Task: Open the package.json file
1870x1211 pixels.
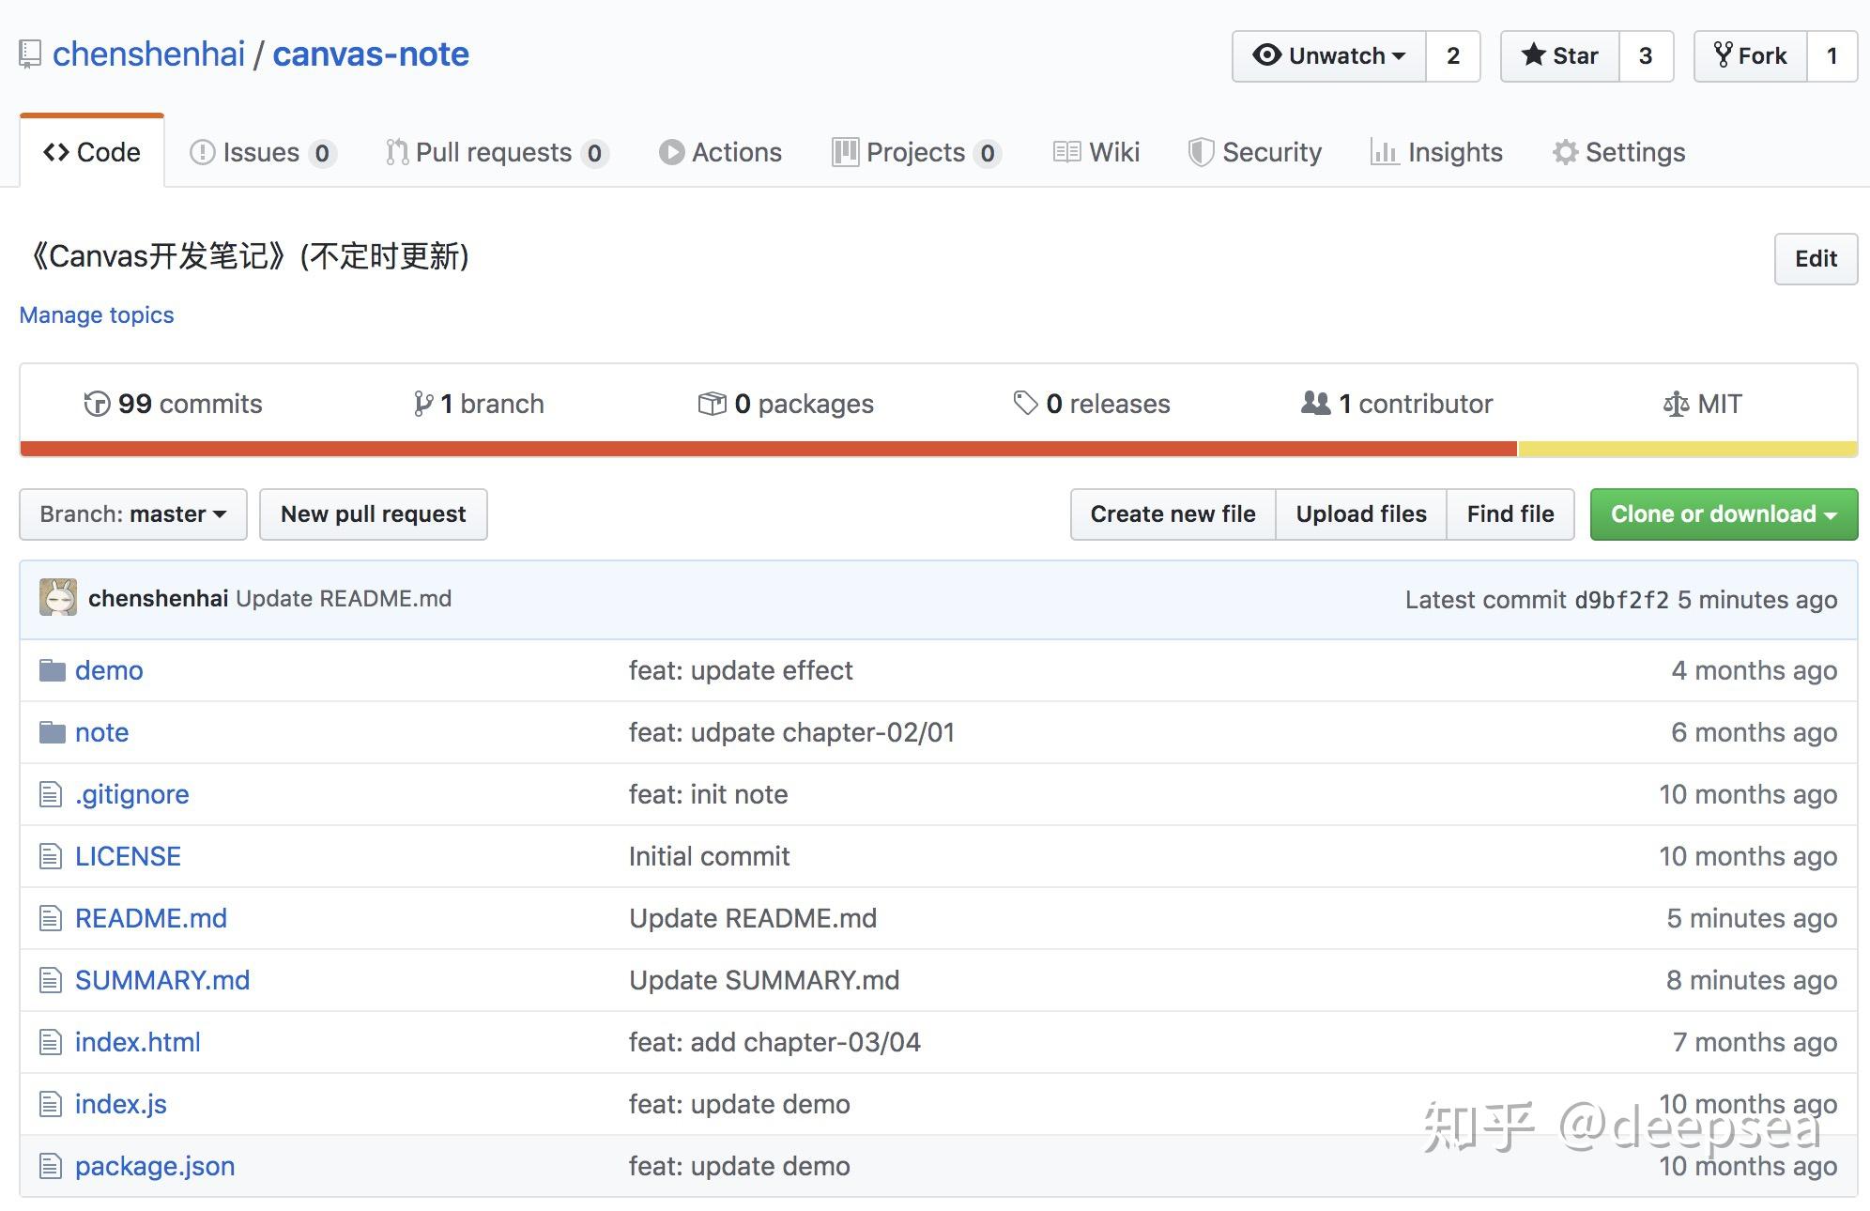Action: coord(155,1166)
